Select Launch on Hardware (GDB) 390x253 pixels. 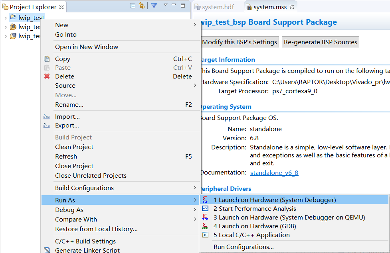294,226
